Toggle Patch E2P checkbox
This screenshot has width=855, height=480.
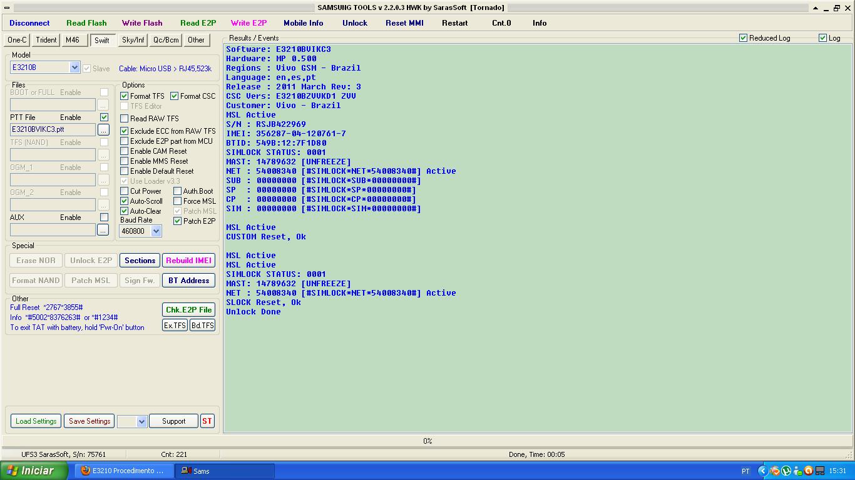click(x=178, y=221)
